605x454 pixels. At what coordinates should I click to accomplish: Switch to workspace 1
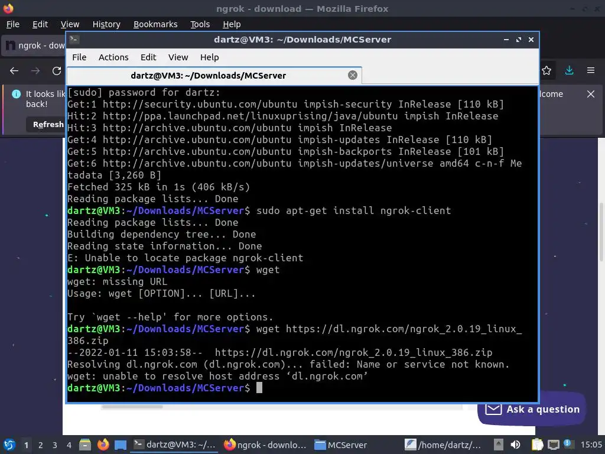tap(26, 445)
